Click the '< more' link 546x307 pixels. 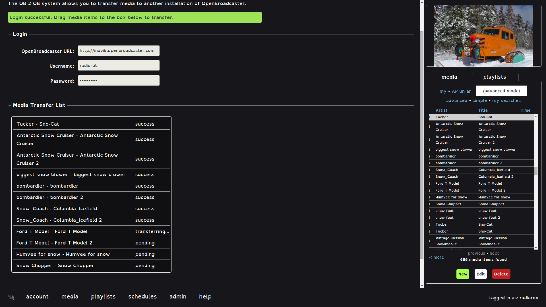[x=437, y=257]
